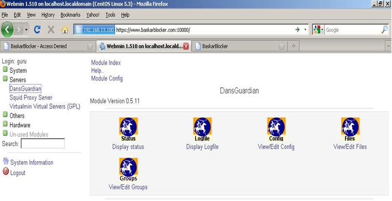This screenshot has width=392, height=201.
Task: Go to the Home page icon
Action: click(x=65, y=30)
